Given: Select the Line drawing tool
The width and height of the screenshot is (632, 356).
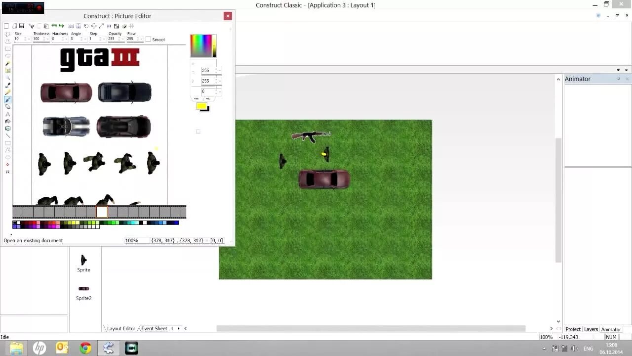Looking at the screenshot, I should [8, 135].
